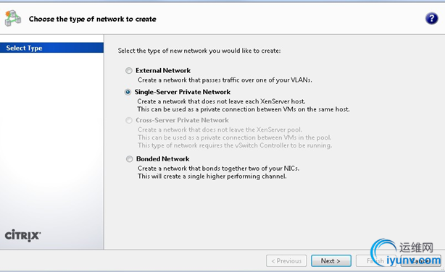Viewport: 445px width, 272px height.
Task: Click the 'Choose the type of network' heading
Action: tap(93, 19)
